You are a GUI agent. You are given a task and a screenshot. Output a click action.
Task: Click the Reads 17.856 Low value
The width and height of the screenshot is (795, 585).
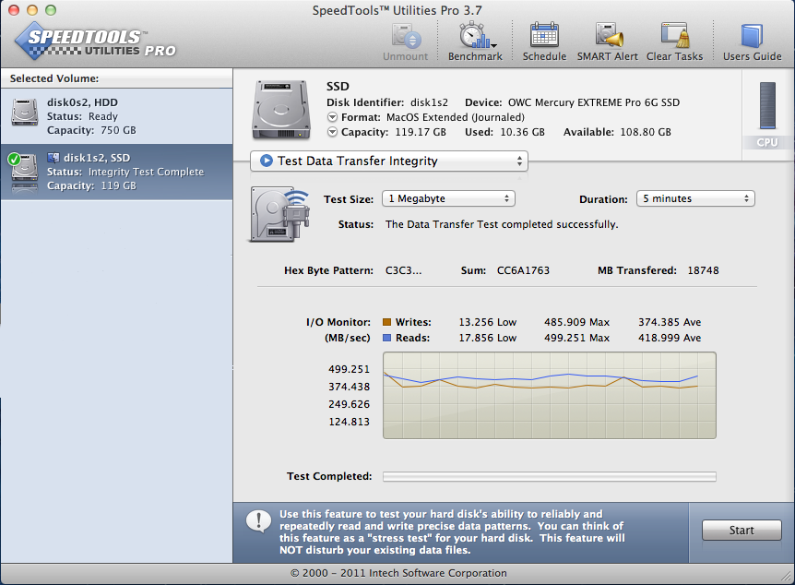487,338
